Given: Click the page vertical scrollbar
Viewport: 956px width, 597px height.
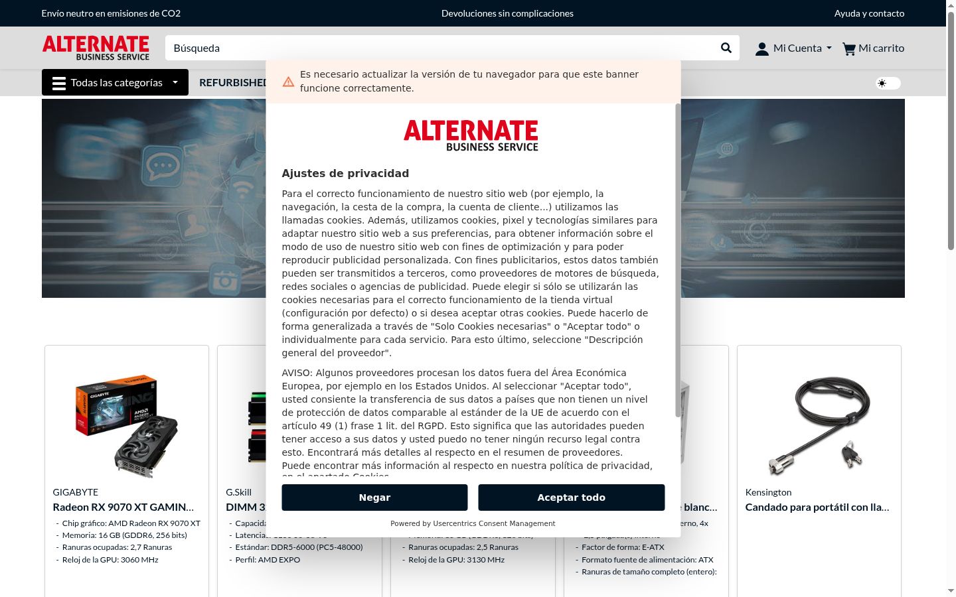Looking at the screenshot, I should (951, 131).
